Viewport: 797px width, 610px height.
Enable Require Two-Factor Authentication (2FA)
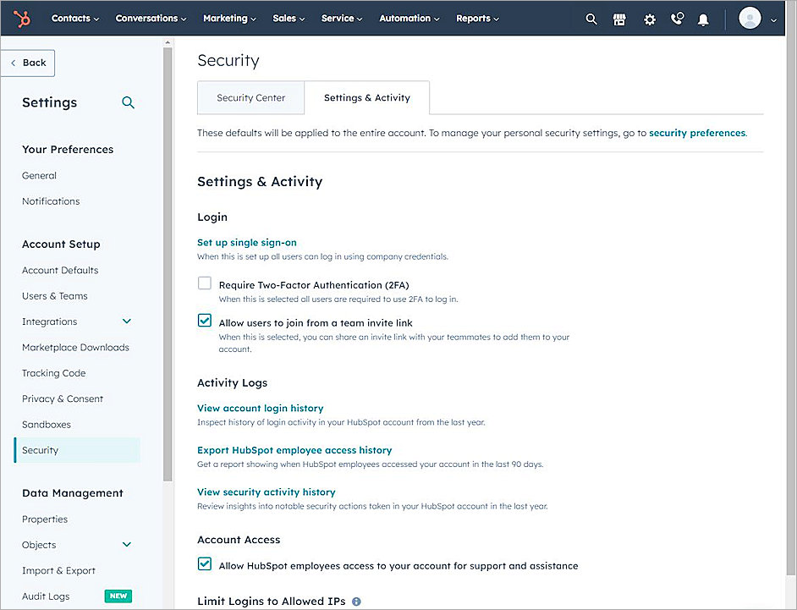pos(204,283)
